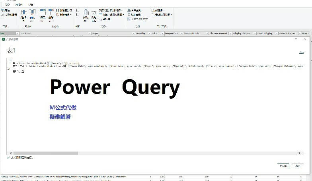Click the horizontal scrollbar thumb in editor

[x=45, y=153]
